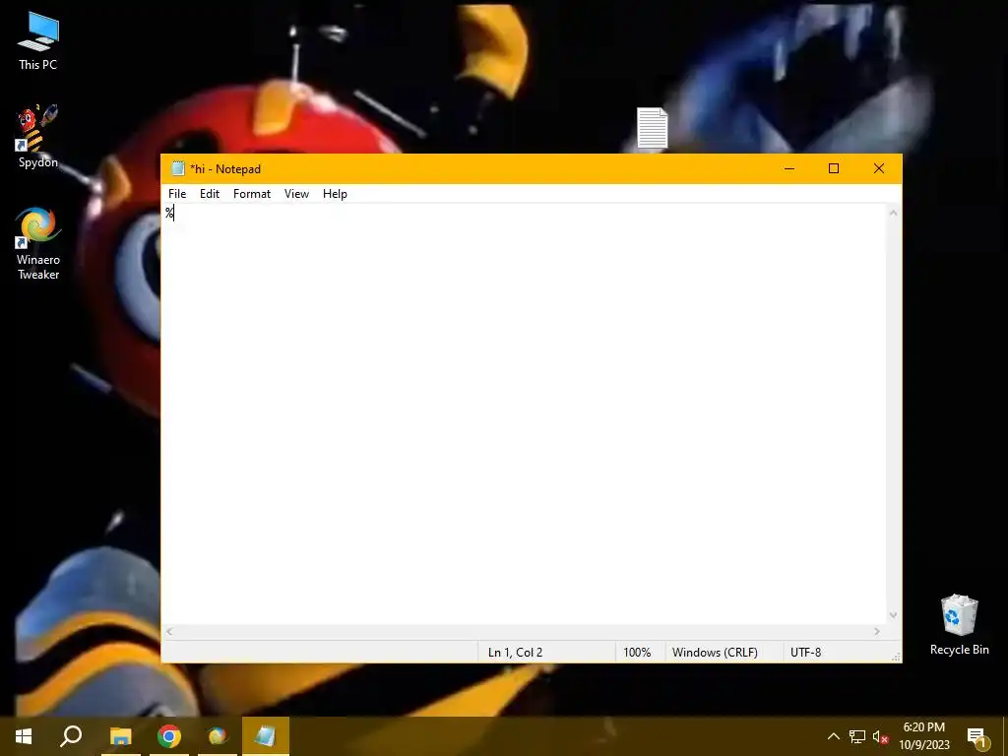Click the Notepad icon in title bar

pyautogui.click(x=178, y=168)
